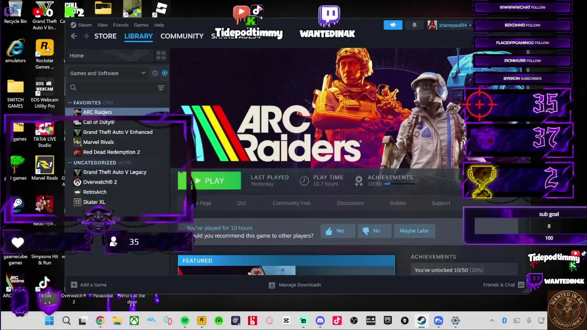Open the DLC link

(242, 203)
